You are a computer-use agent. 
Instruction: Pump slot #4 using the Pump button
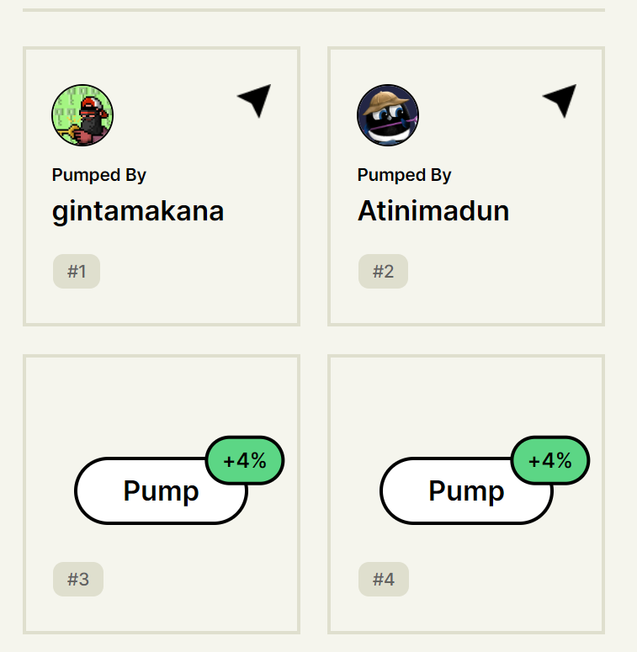pos(466,491)
